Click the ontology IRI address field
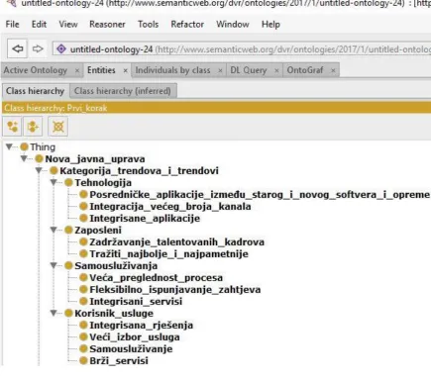 pyautogui.click(x=242, y=49)
